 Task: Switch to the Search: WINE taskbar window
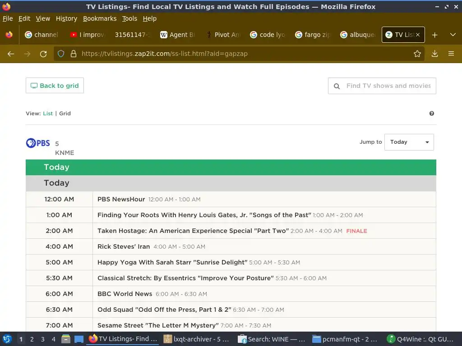(x=272, y=339)
